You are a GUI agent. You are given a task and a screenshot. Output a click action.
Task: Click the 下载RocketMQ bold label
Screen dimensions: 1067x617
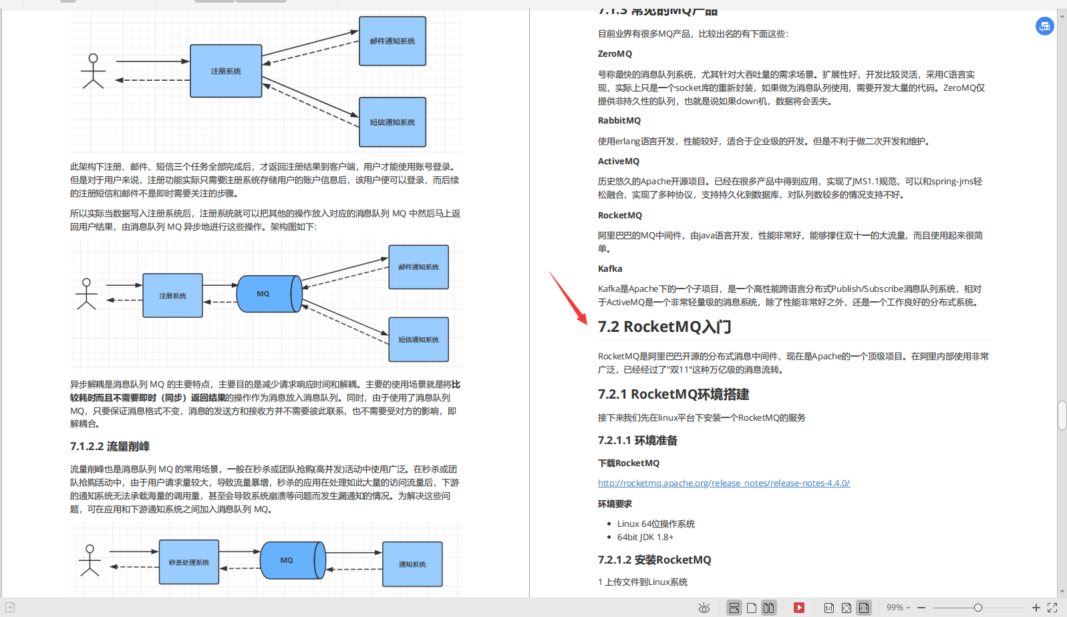629,463
